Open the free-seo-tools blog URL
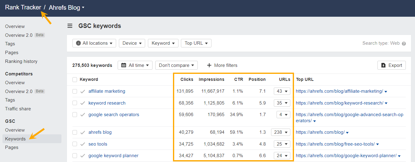 point(335,144)
